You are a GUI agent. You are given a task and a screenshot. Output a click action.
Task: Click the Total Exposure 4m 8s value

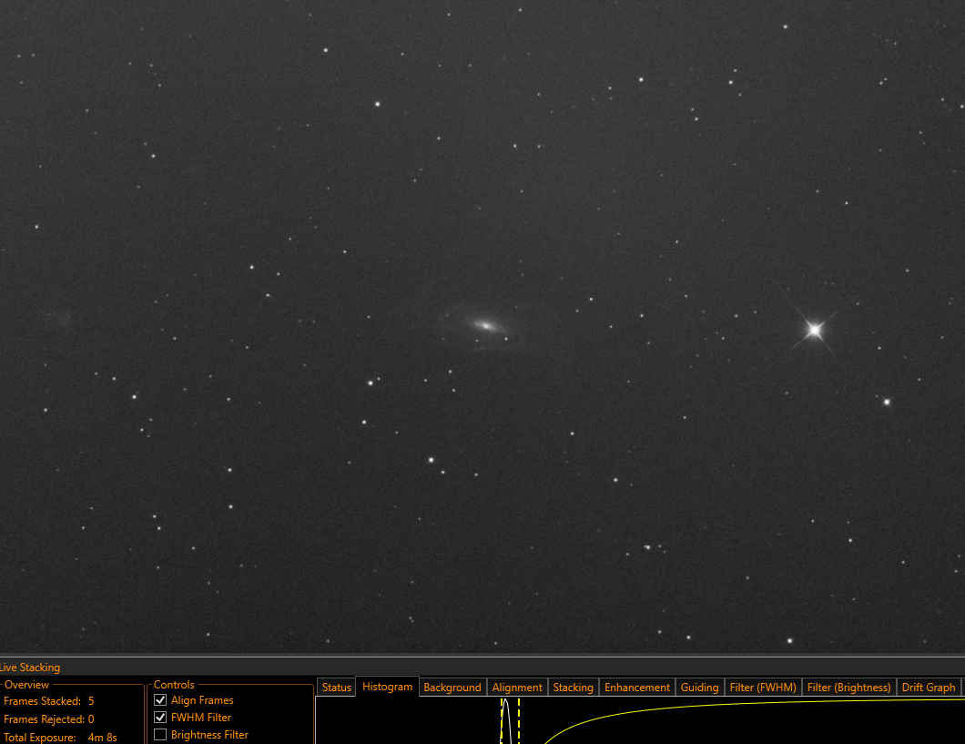(x=102, y=737)
